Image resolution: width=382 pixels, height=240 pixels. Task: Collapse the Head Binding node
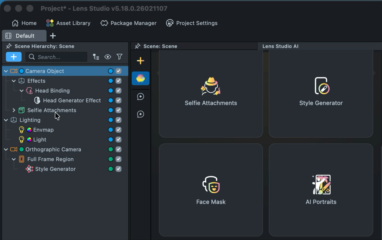pos(22,91)
